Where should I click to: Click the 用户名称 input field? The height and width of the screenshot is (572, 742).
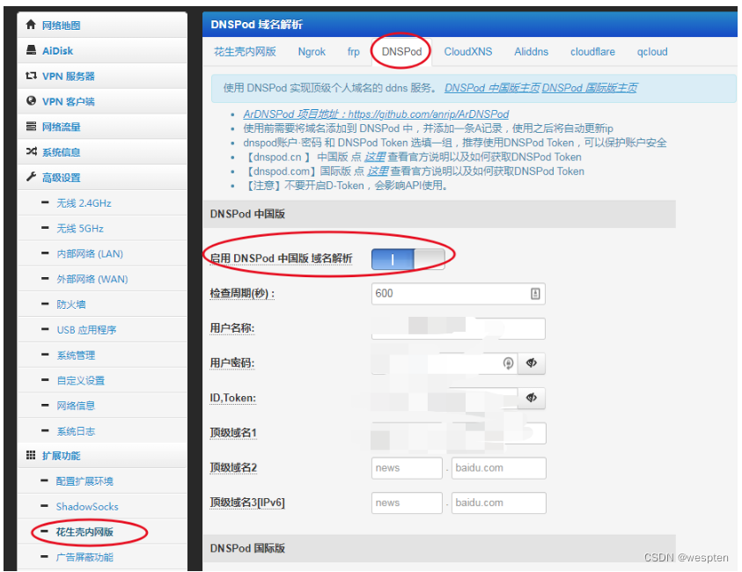tap(458, 329)
